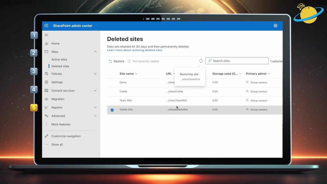Collapse the Sites section chevron
Viewport: 327px width, 184px height.
(95, 52)
